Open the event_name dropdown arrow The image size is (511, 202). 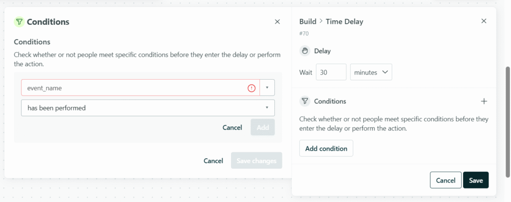[267, 88]
